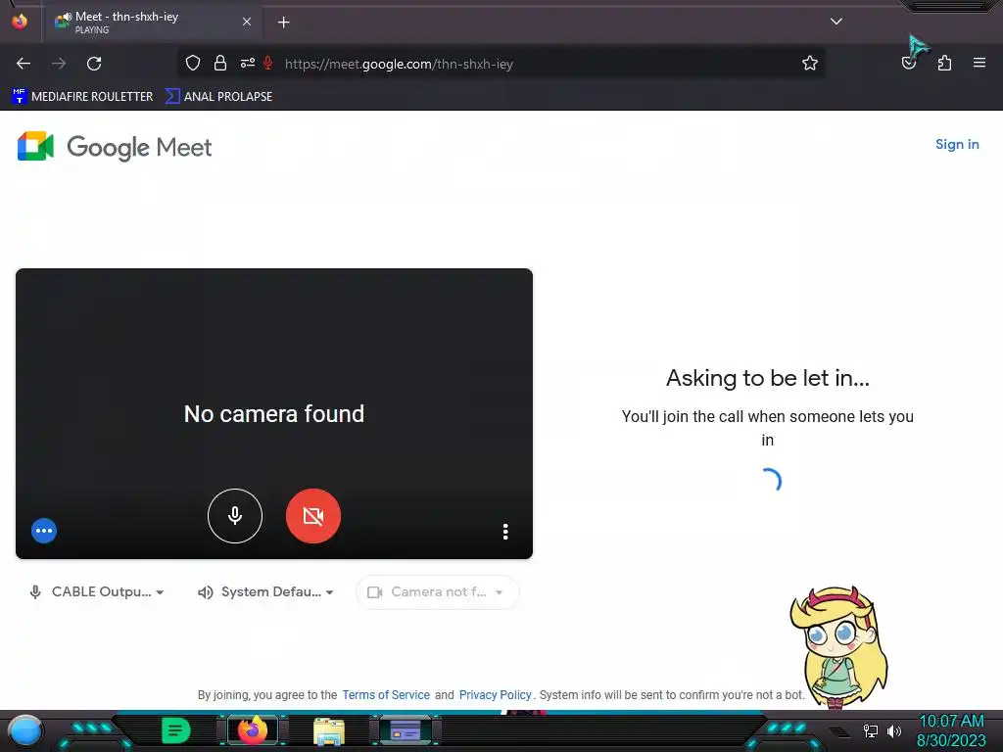Open the Terms of Service link

(386, 695)
